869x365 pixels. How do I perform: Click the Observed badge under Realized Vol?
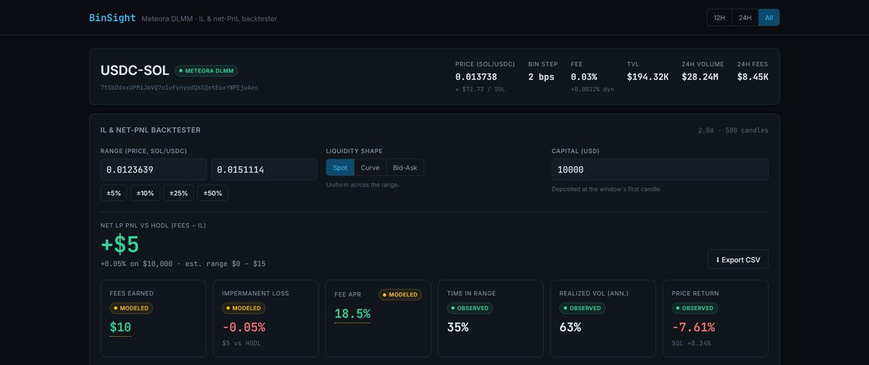tap(582, 308)
